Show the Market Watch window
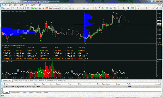Viewport: 163px width, 98px height. pyautogui.click(x=14, y=8)
